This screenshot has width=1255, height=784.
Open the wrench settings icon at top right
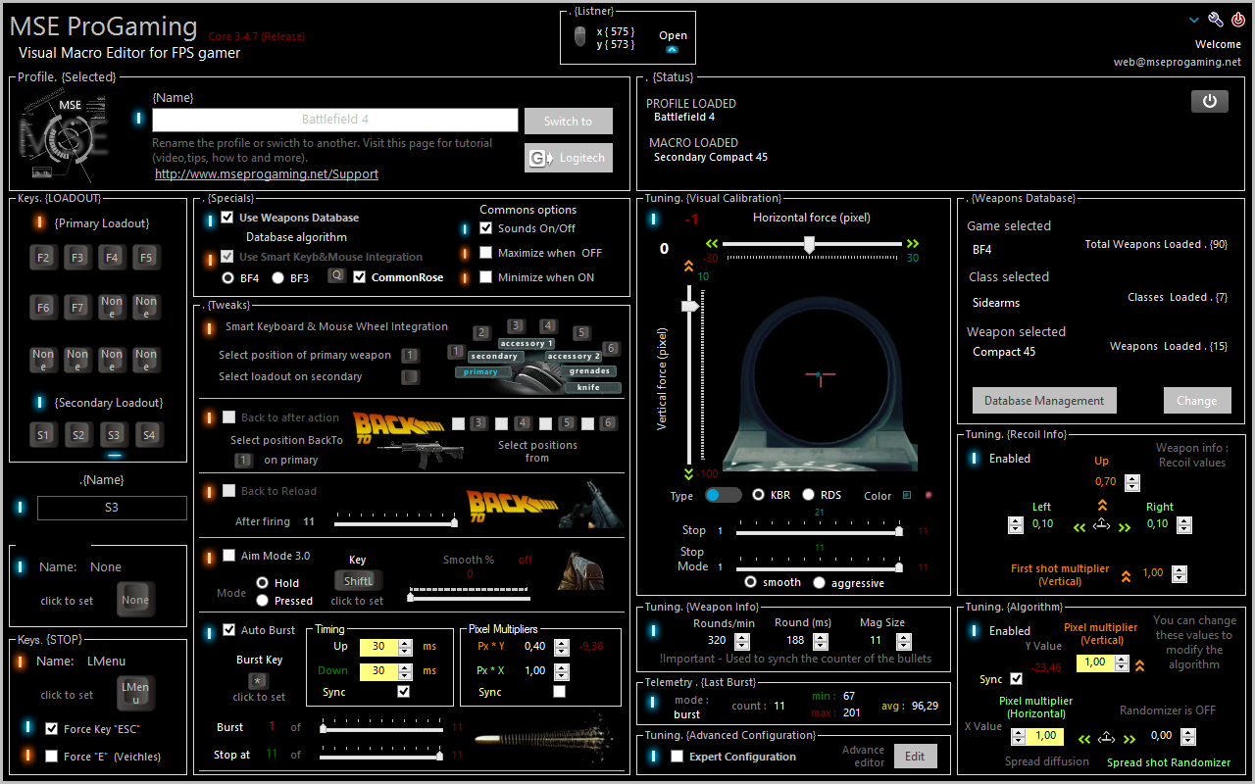pyautogui.click(x=1216, y=20)
